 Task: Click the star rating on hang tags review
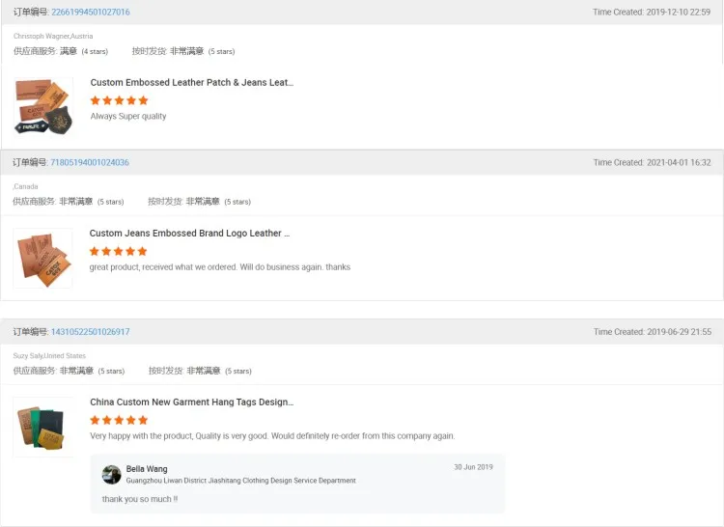pos(119,420)
